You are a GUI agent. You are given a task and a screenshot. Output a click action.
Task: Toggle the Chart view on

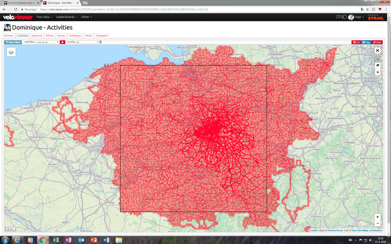coord(378,42)
